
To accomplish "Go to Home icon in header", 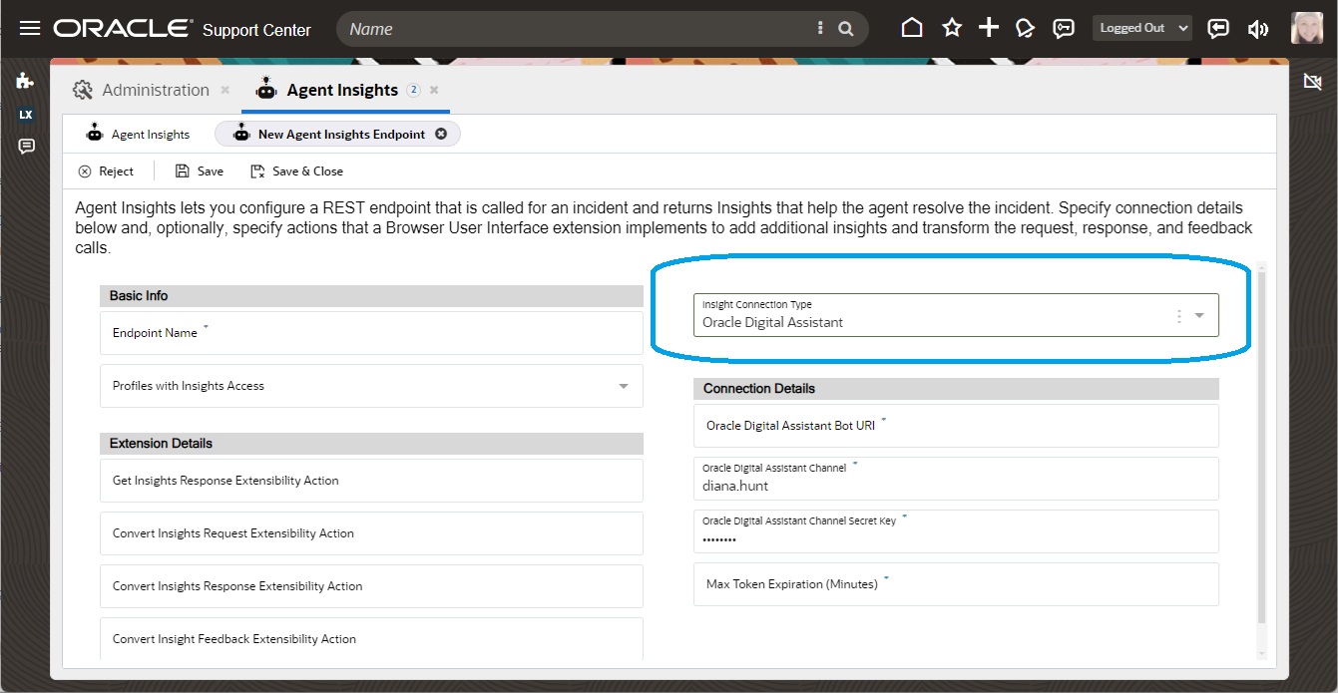I will [x=912, y=28].
